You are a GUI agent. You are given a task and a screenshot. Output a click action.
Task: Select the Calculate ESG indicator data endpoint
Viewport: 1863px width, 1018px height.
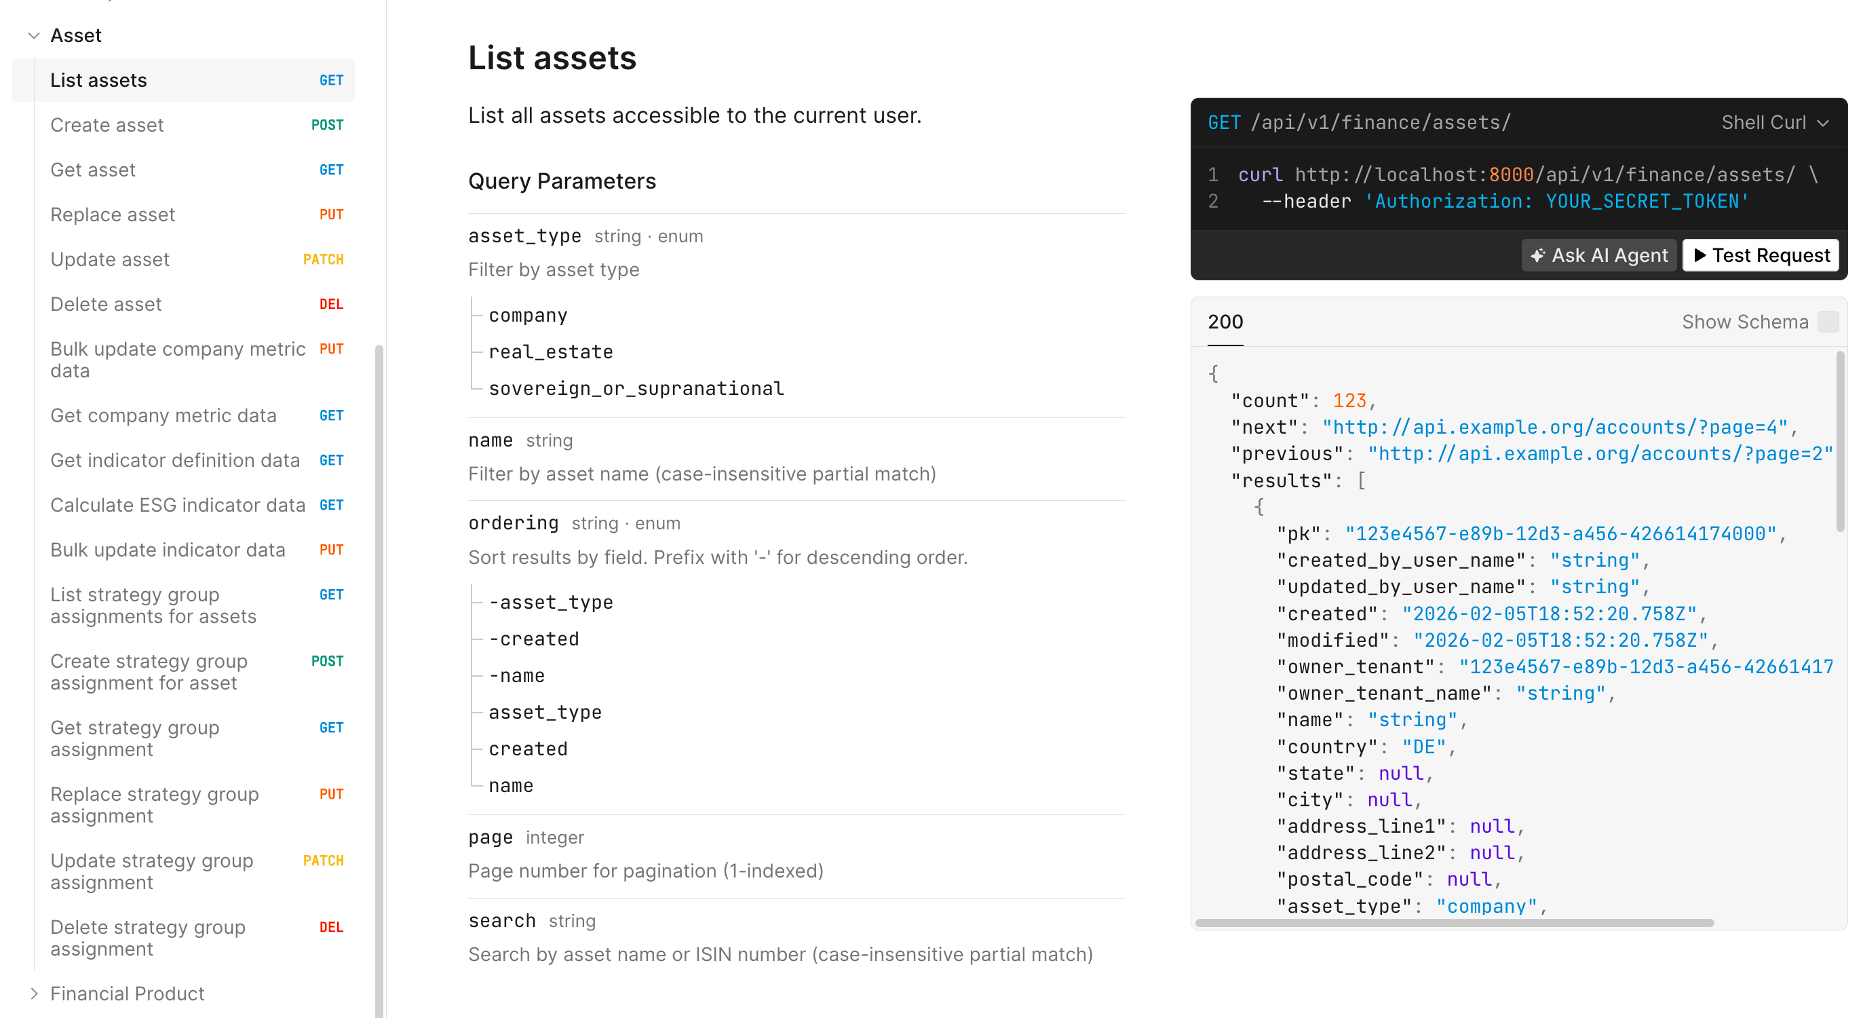click(x=177, y=504)
